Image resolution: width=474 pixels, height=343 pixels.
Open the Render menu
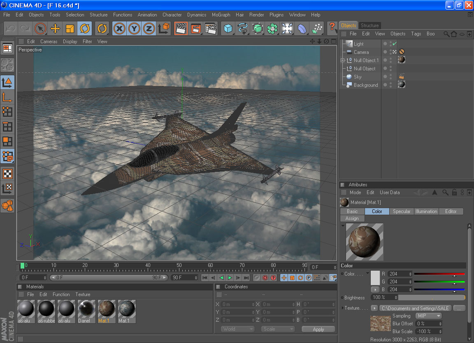point(257,15)
